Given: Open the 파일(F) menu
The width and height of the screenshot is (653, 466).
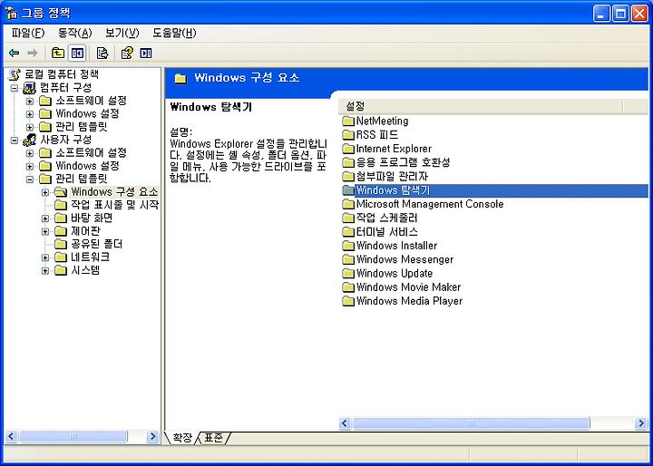Looking at the screenshot, I should pos(28,33).
